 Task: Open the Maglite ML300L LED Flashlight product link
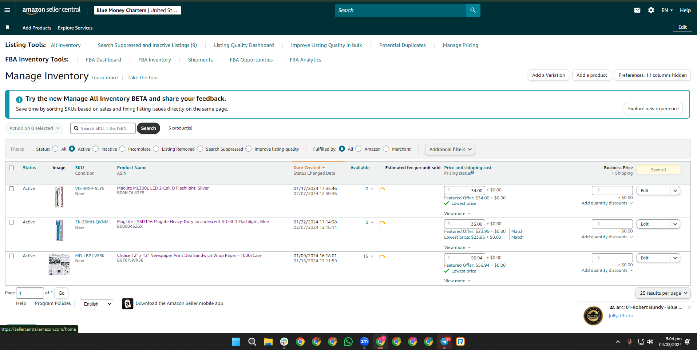point(163,188)
